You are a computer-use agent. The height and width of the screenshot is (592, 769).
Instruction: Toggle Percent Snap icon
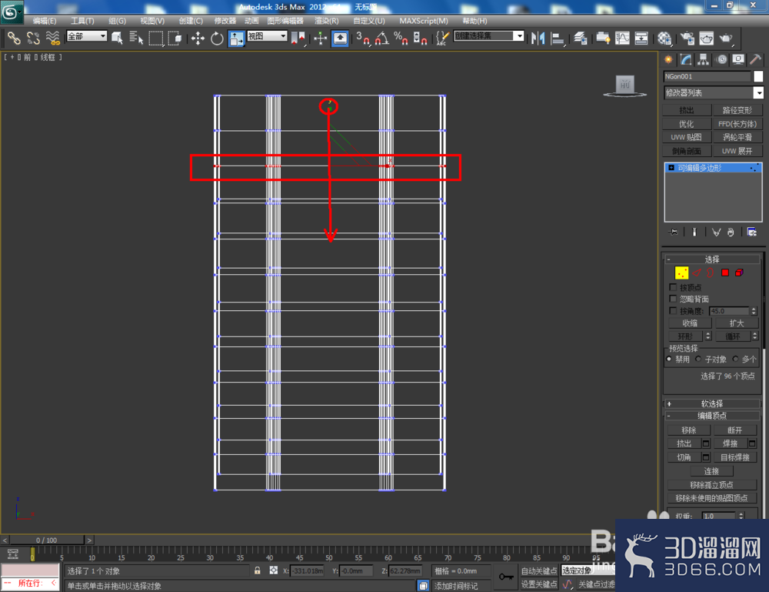pos(401,38)
